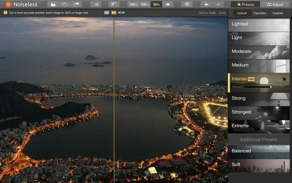Open the Custom presets tab

pos(278,13)
